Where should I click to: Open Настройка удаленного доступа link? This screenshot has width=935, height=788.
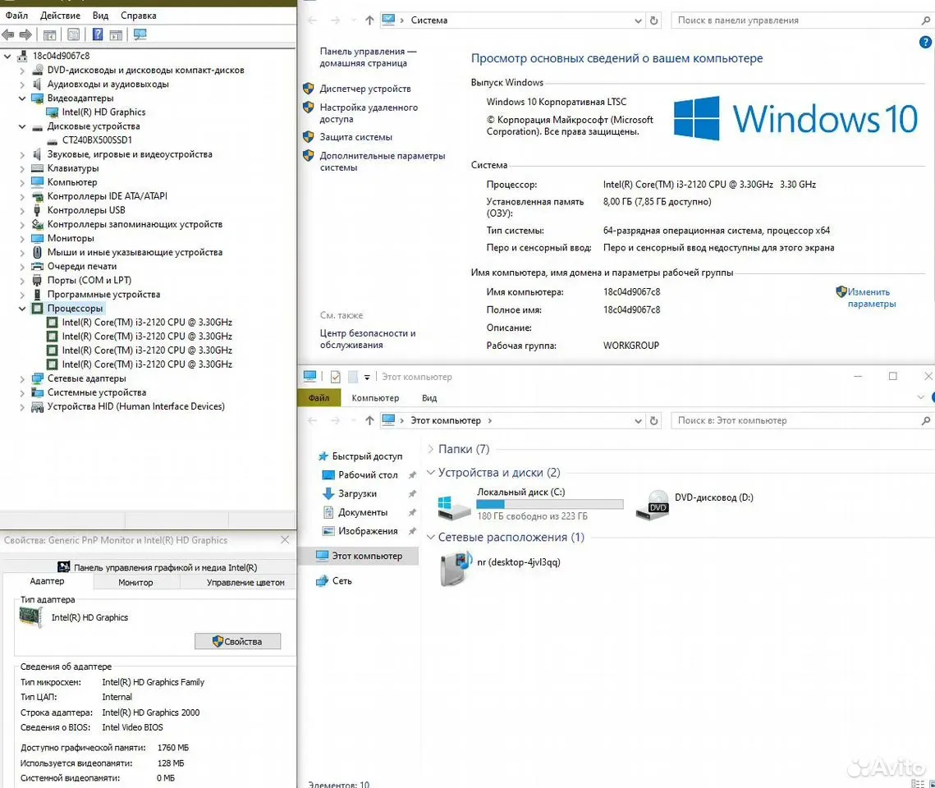click(x=369, y=113)
